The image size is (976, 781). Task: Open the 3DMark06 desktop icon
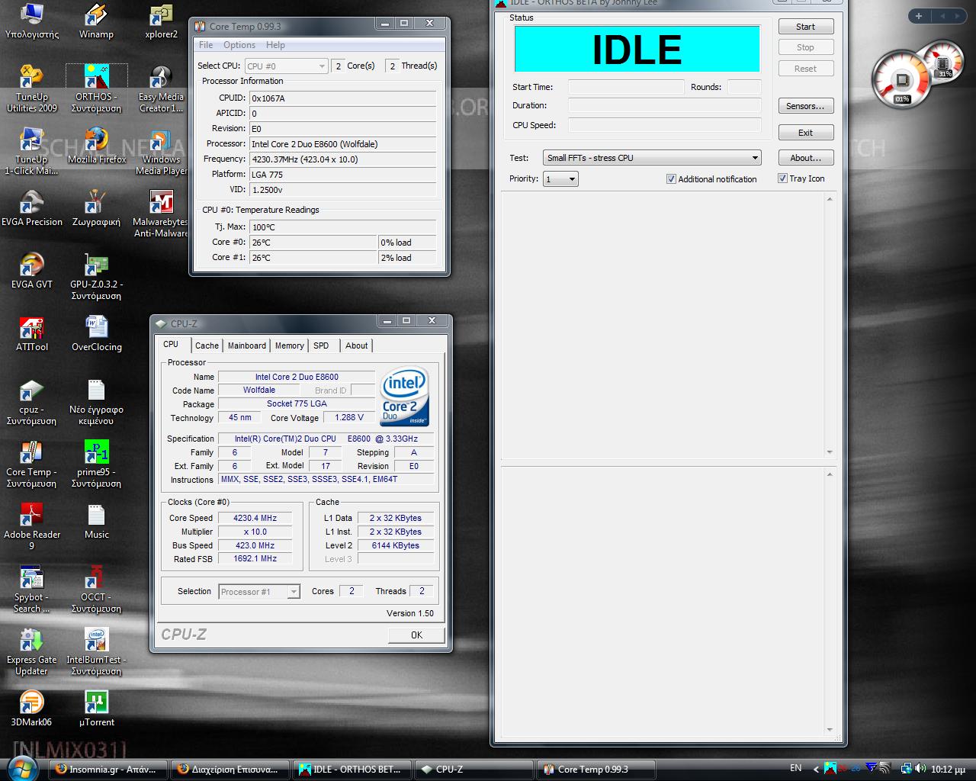(x=31, y=709)
